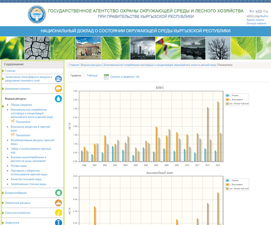Viewport: 271px width, 225px height.
Task: Open Изменение климата sidebar section
Action: click(x=17, y=89)
